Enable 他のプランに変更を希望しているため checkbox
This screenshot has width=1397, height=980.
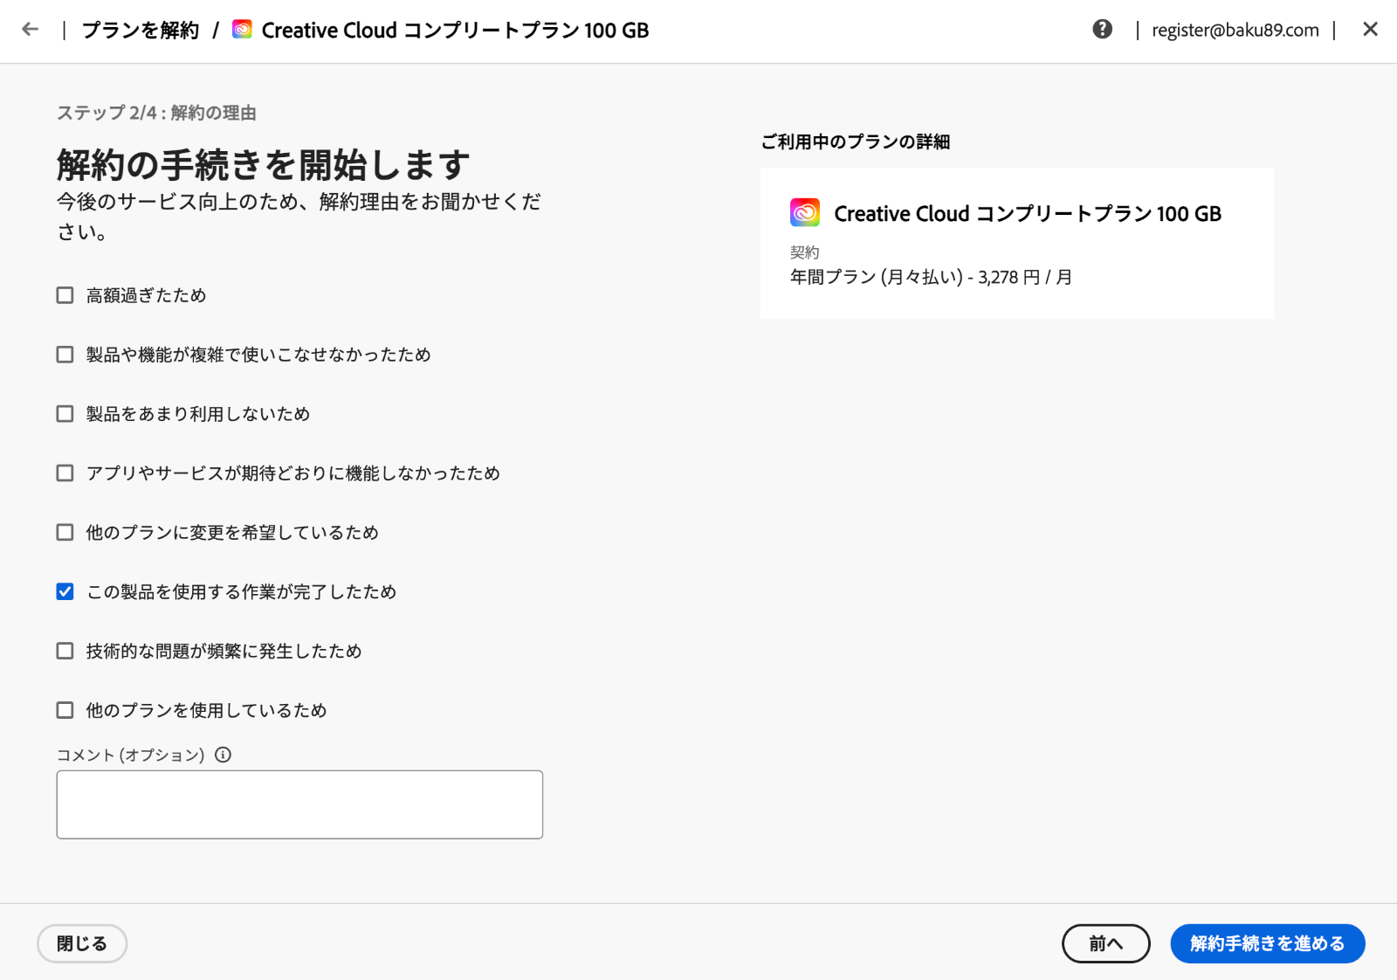coord(65,533)
